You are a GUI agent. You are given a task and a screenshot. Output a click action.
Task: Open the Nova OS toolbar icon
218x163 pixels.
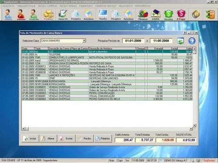click(63, 14)
